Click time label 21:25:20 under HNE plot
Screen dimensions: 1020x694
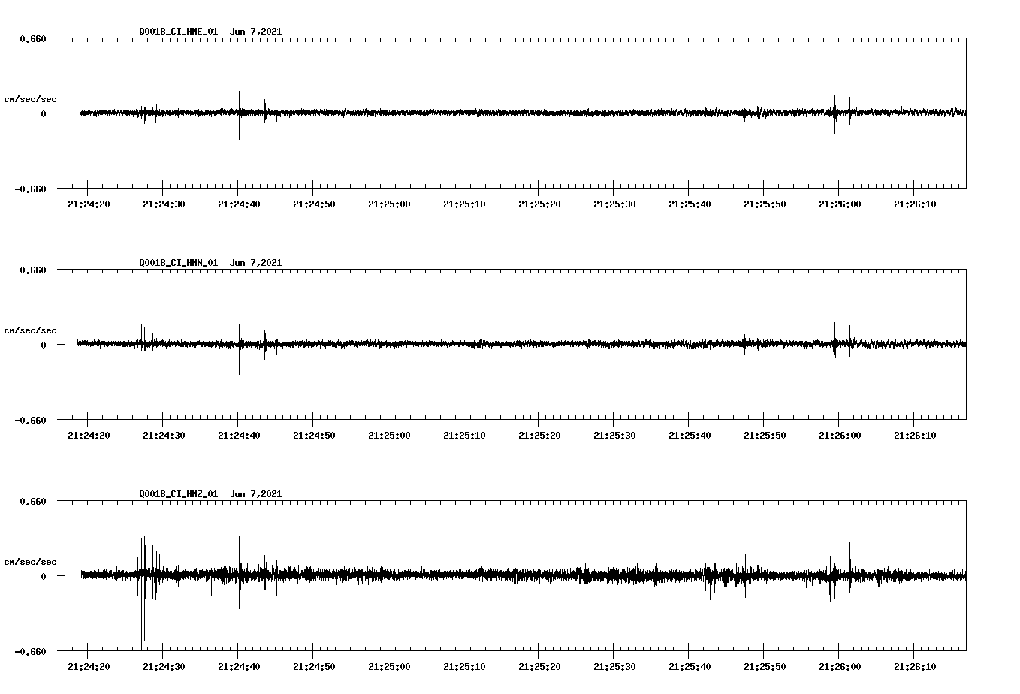coord(539,204)
